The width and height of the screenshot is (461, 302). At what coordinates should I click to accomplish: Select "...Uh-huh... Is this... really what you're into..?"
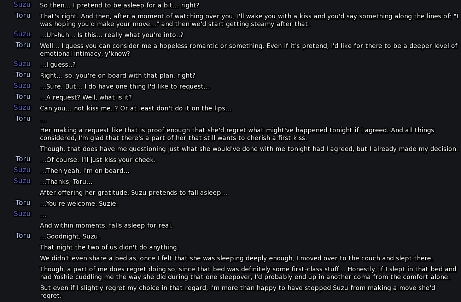point(112,35)
